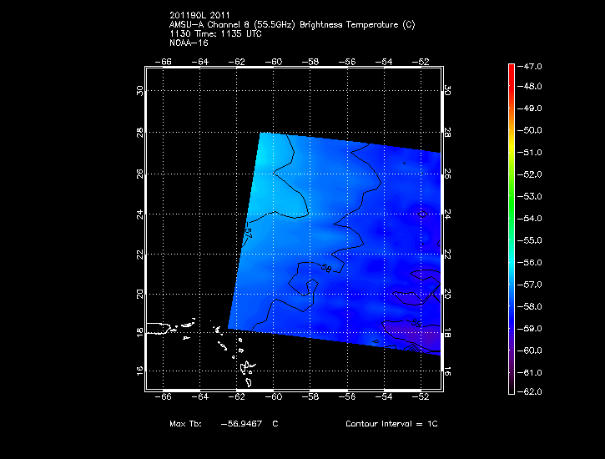Viewport: 605px width, 459px height.
Task: Click the right-axis latitude label 16
Action: pos(447,371)
